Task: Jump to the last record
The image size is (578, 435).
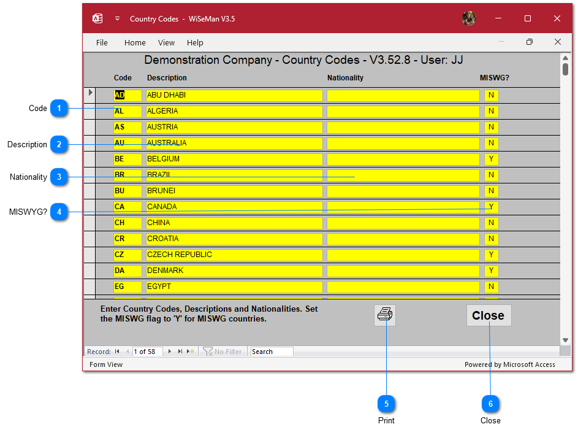Action: coord(180,352)
